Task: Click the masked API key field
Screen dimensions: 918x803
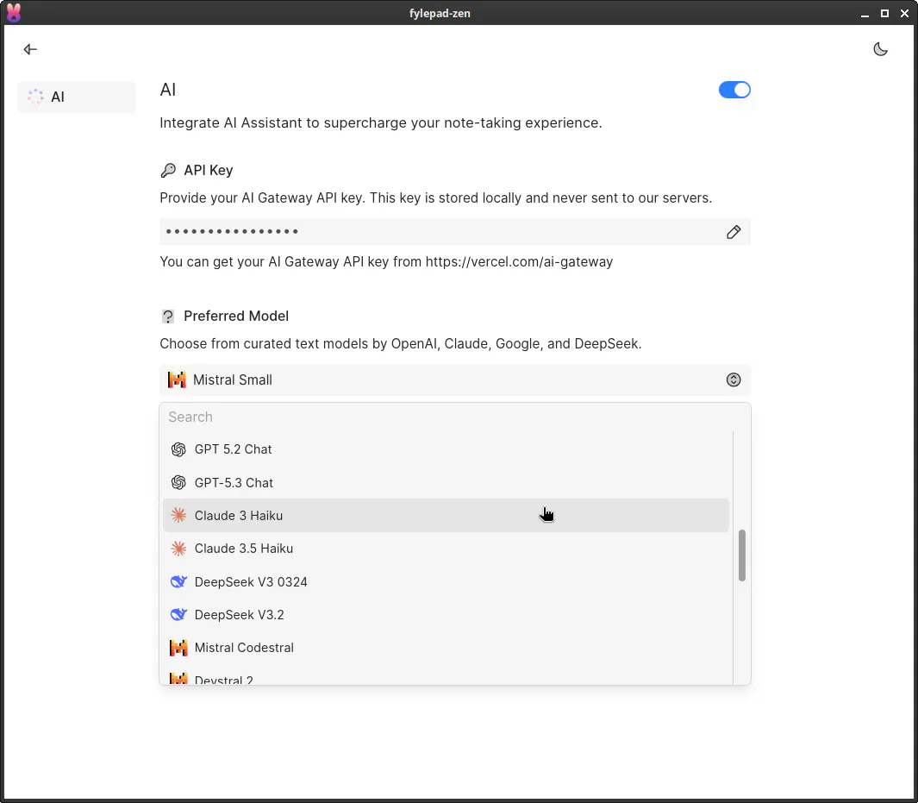Action: click(x=455, y=232)
